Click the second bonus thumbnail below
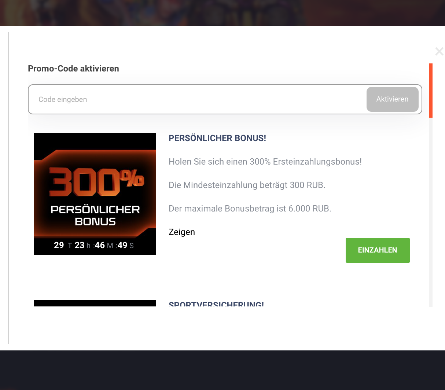The image size is (445, 390). [x=95, y=303]
